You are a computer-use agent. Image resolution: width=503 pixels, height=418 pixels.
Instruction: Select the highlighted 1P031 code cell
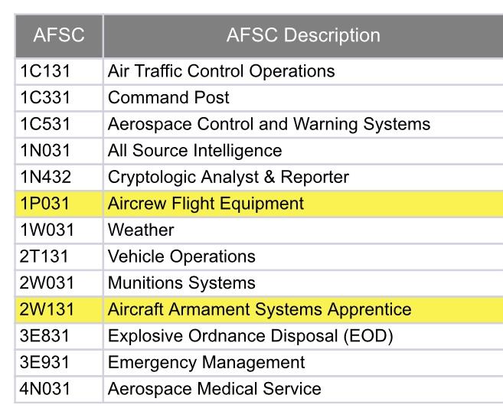pyautogui.click(x=45, y=204)
